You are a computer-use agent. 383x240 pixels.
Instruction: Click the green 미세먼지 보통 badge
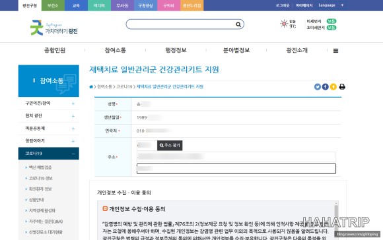point(331,21)
